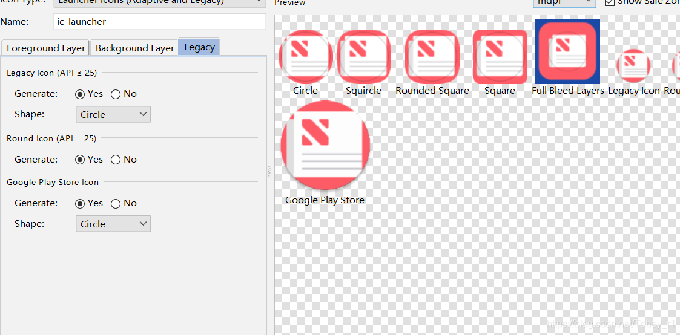Screen dimensions: 680x335
Task: Switch to the Background Layer tab
Action: tap(134, 48)
